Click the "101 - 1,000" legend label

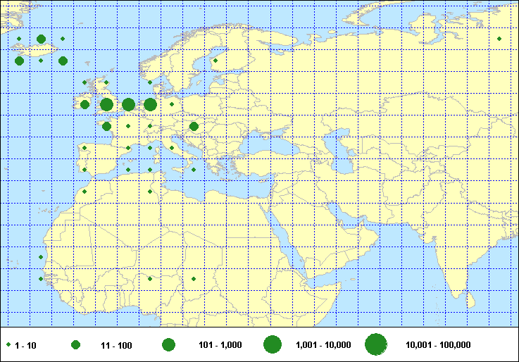[x=216, y=345]
